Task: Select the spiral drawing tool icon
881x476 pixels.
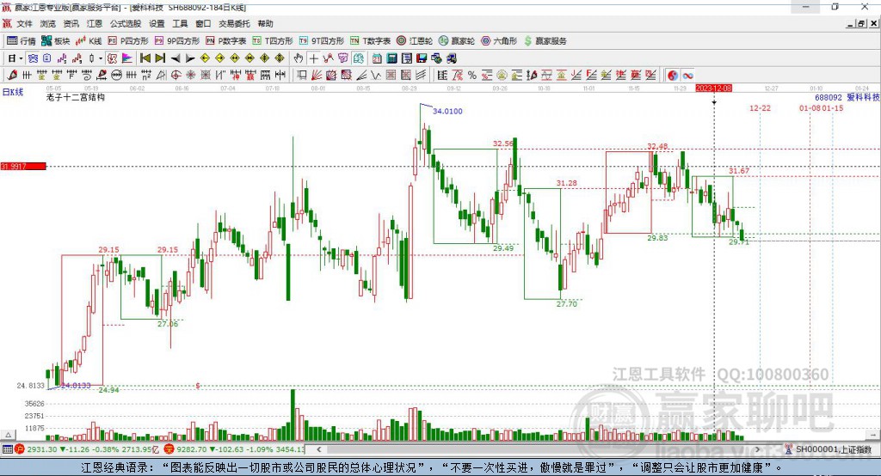Action: (x=87, y=76)
